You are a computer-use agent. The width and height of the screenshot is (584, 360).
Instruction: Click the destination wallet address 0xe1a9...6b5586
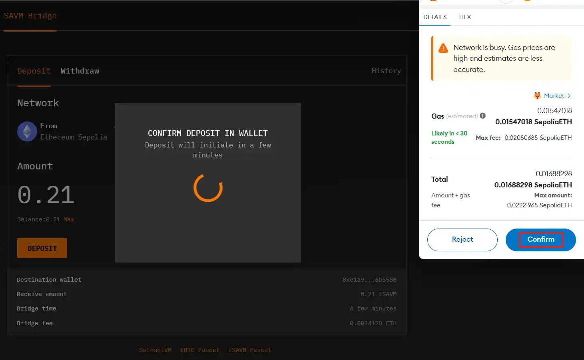(x=369, y=280)
